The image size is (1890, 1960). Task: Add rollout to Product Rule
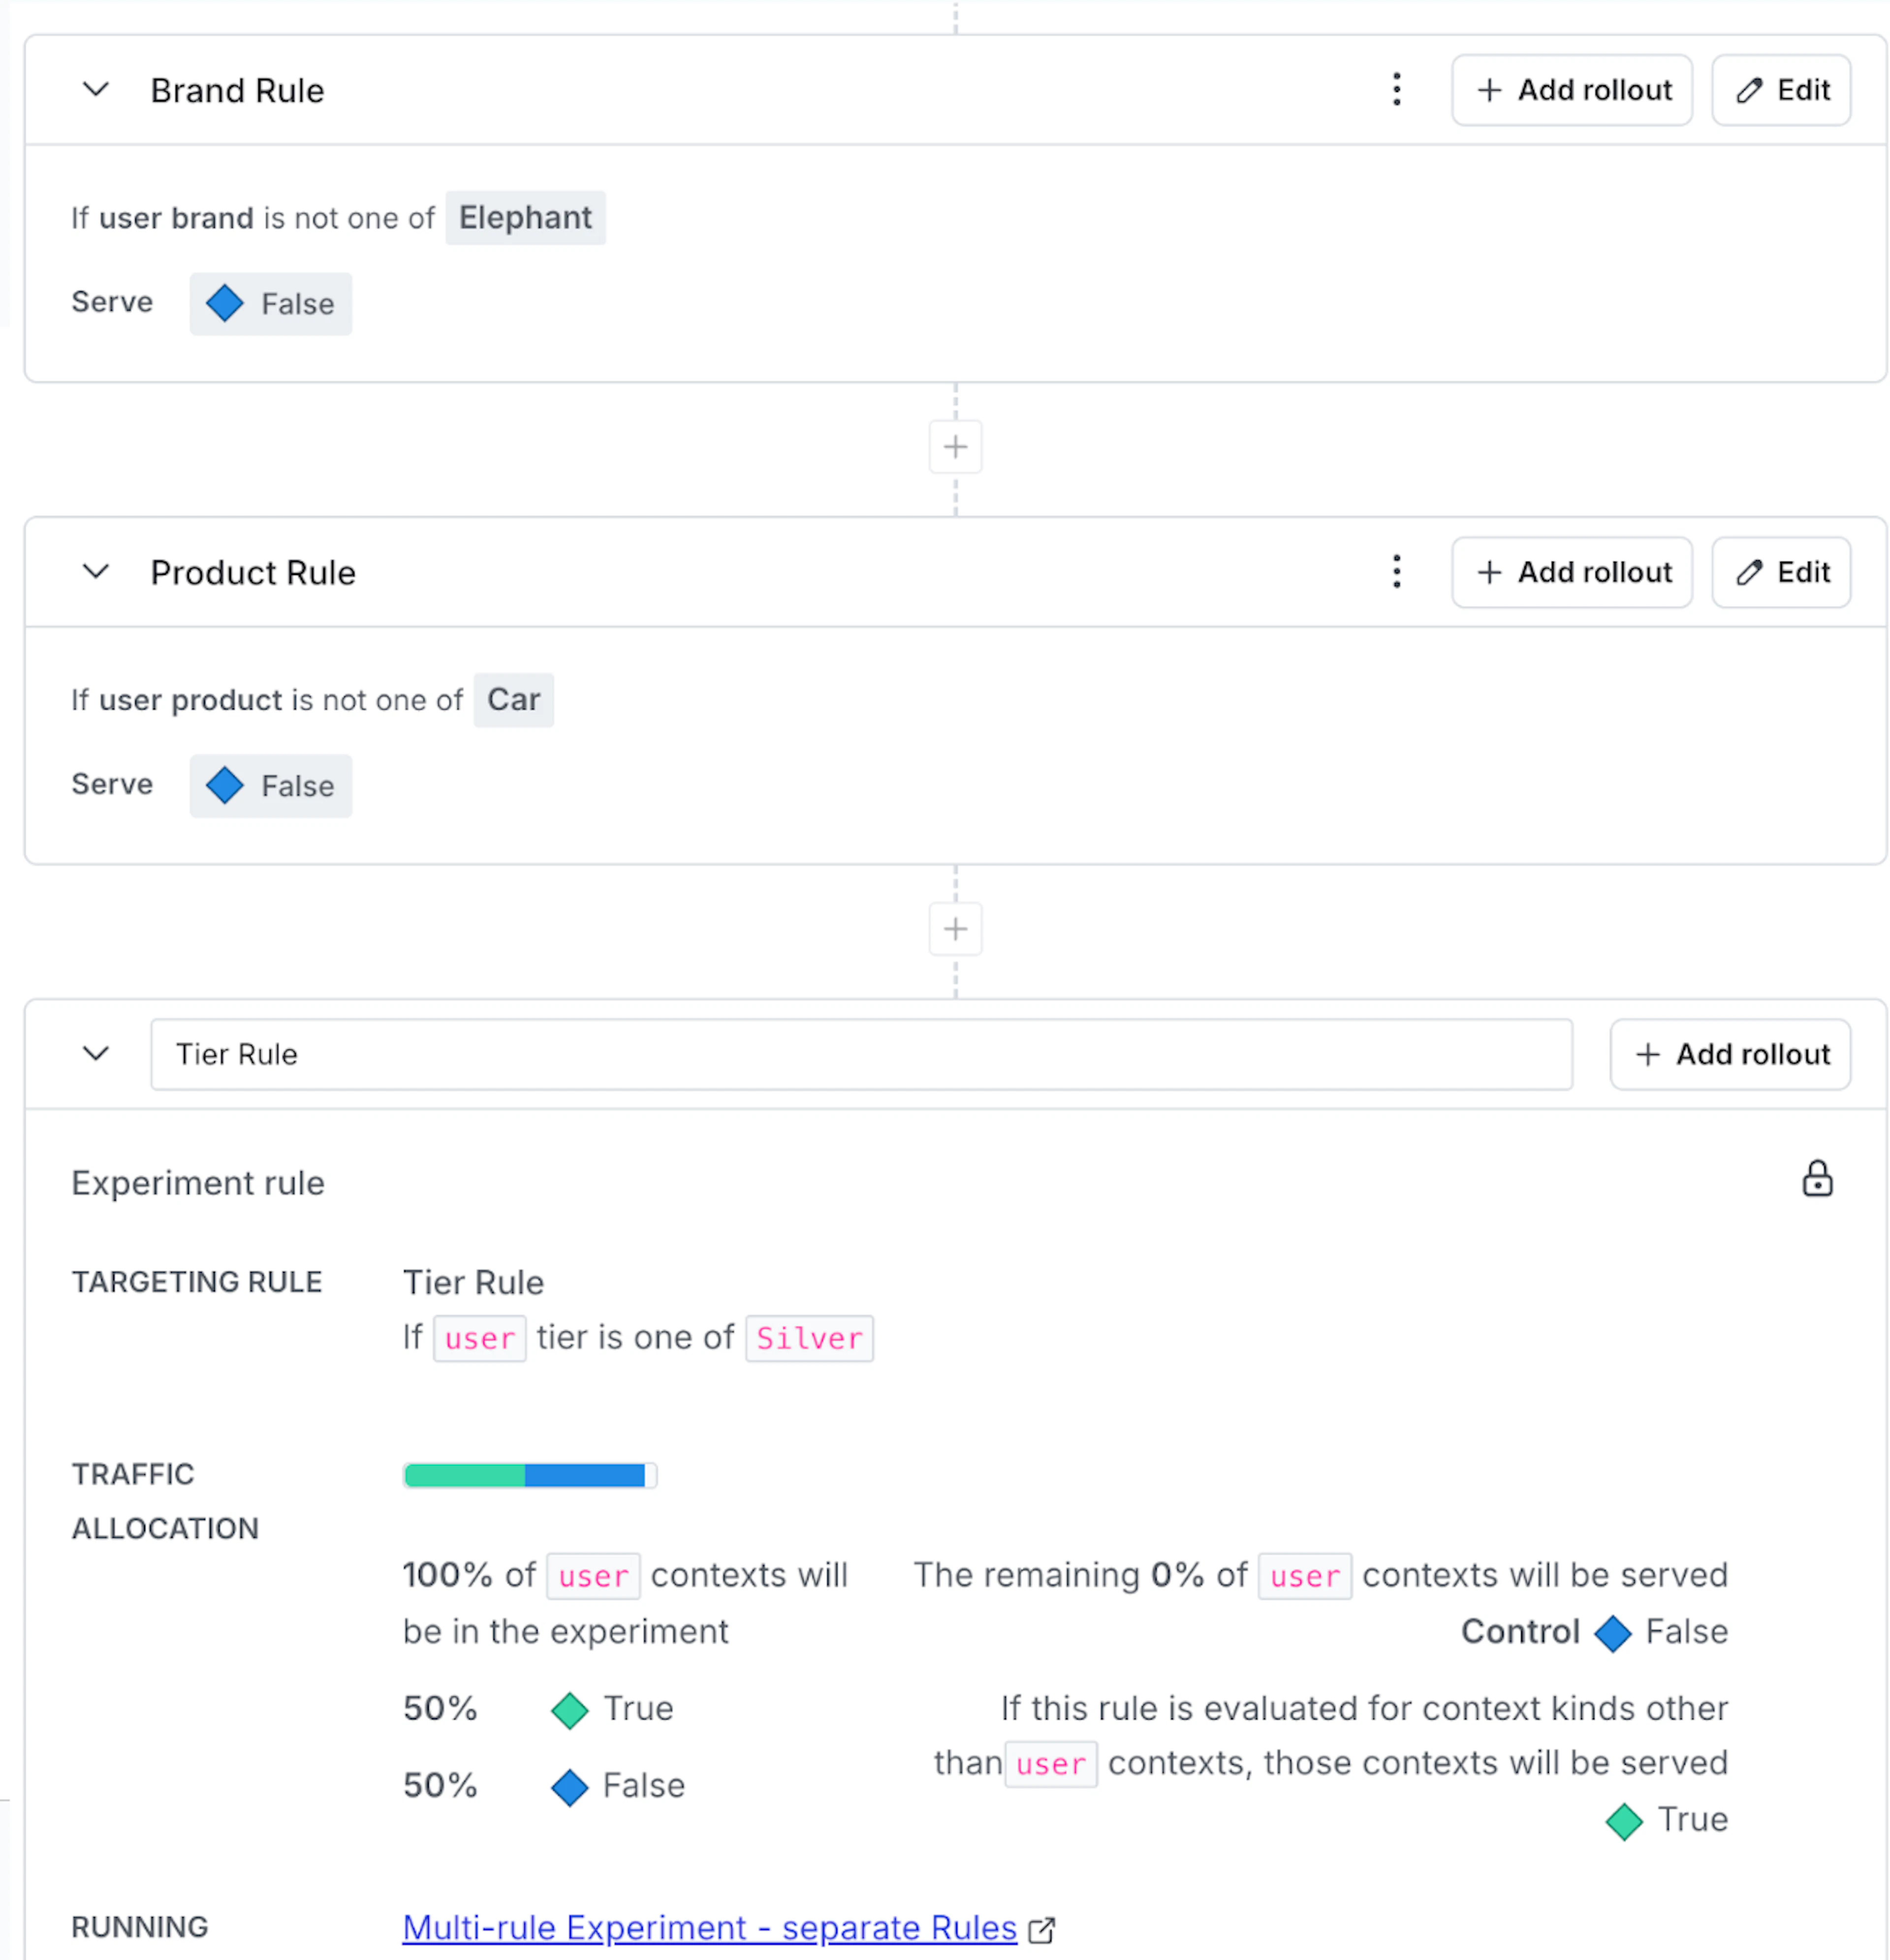[x=1571, y=572]
